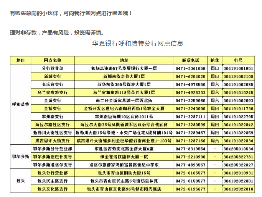
Task: Click the 海拉尔路社区支行 branch name
Action: pos(53,124)
